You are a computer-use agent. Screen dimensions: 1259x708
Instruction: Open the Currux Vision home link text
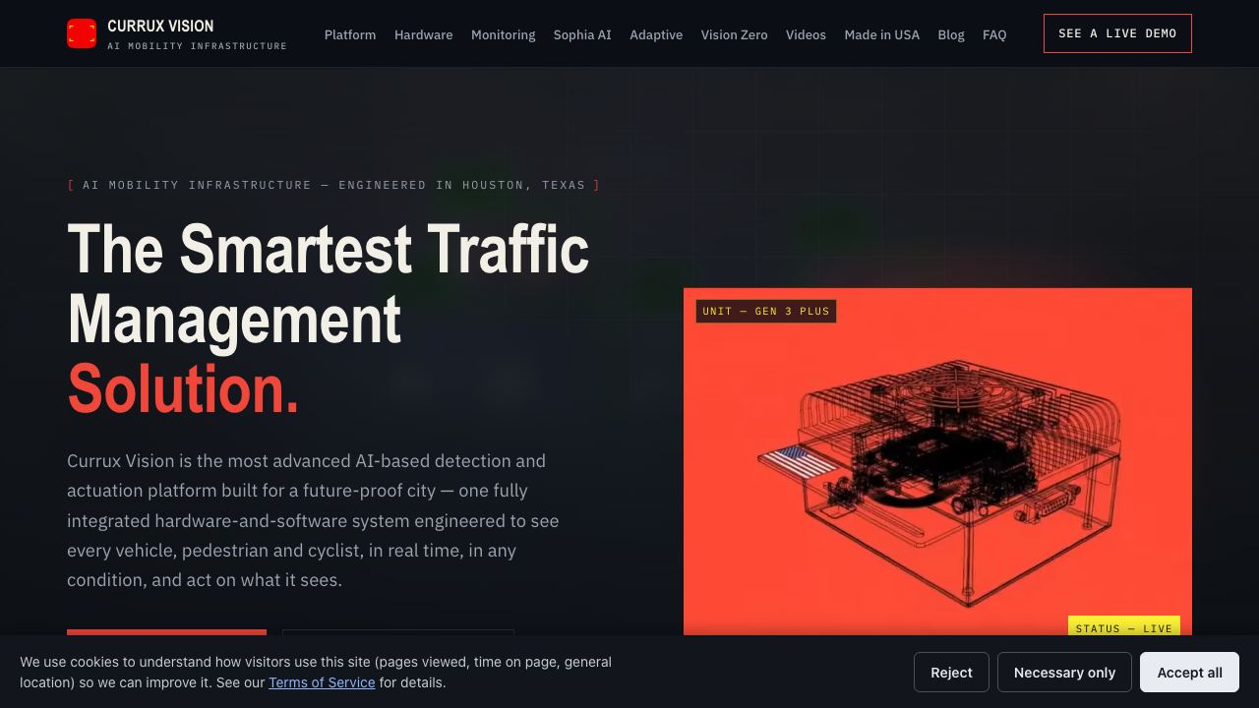click(x=160, y=26)
